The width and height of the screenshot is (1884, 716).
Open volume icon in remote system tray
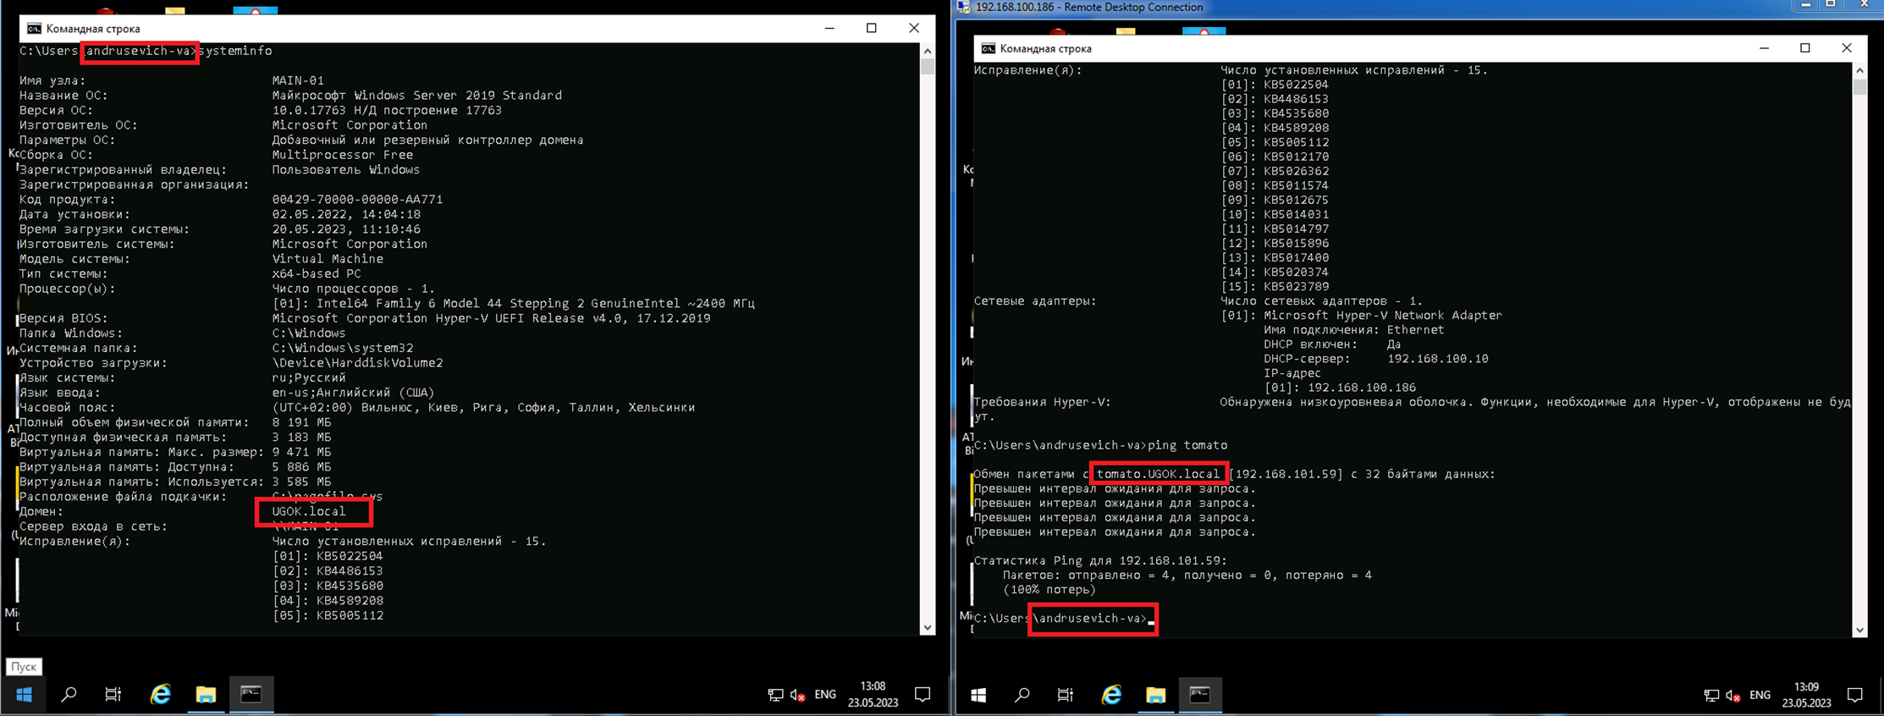pyautogui.click(x=1733, y=696)
